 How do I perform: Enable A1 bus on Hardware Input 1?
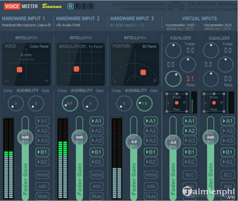pos(42,121)
